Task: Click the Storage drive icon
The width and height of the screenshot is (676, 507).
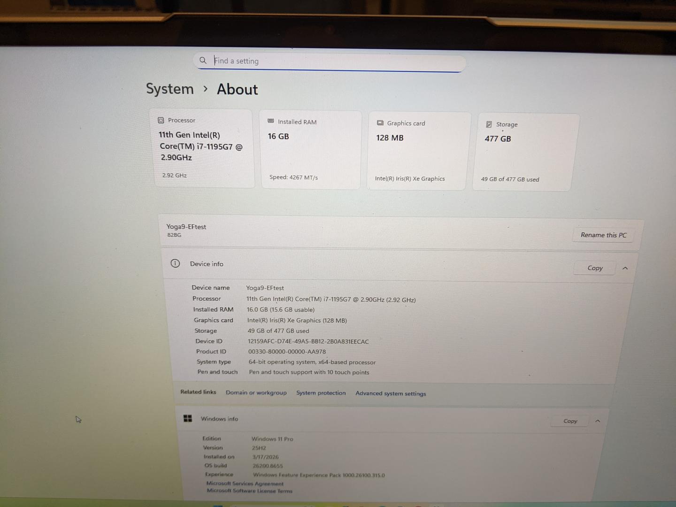Action: pyautogui.click(x=489, y=124)
